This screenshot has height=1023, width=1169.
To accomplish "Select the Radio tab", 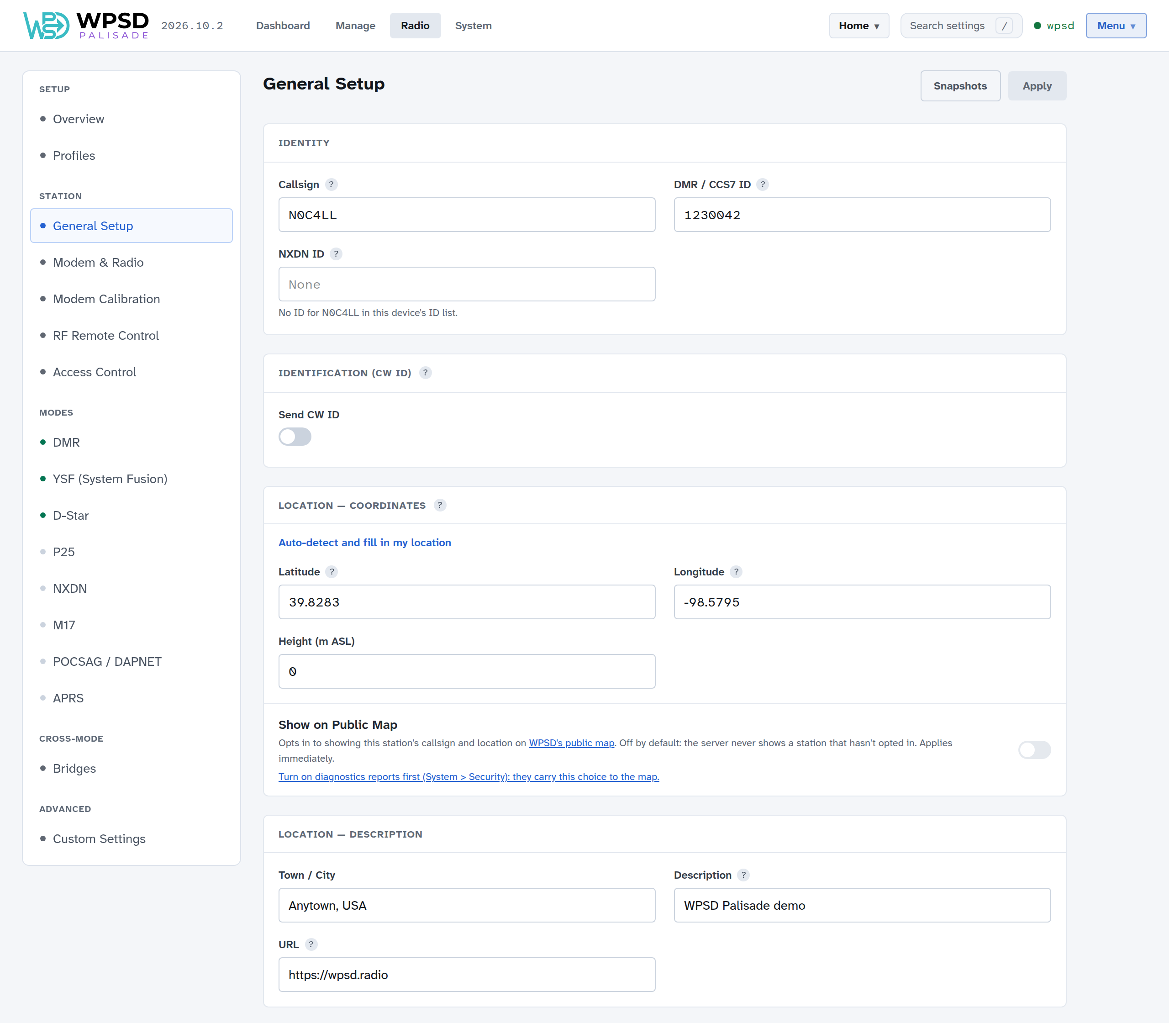I will tap(415, 26).
